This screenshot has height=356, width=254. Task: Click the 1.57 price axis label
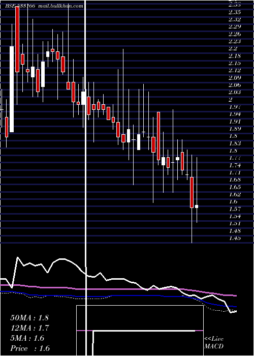click(x=235, y=209)
